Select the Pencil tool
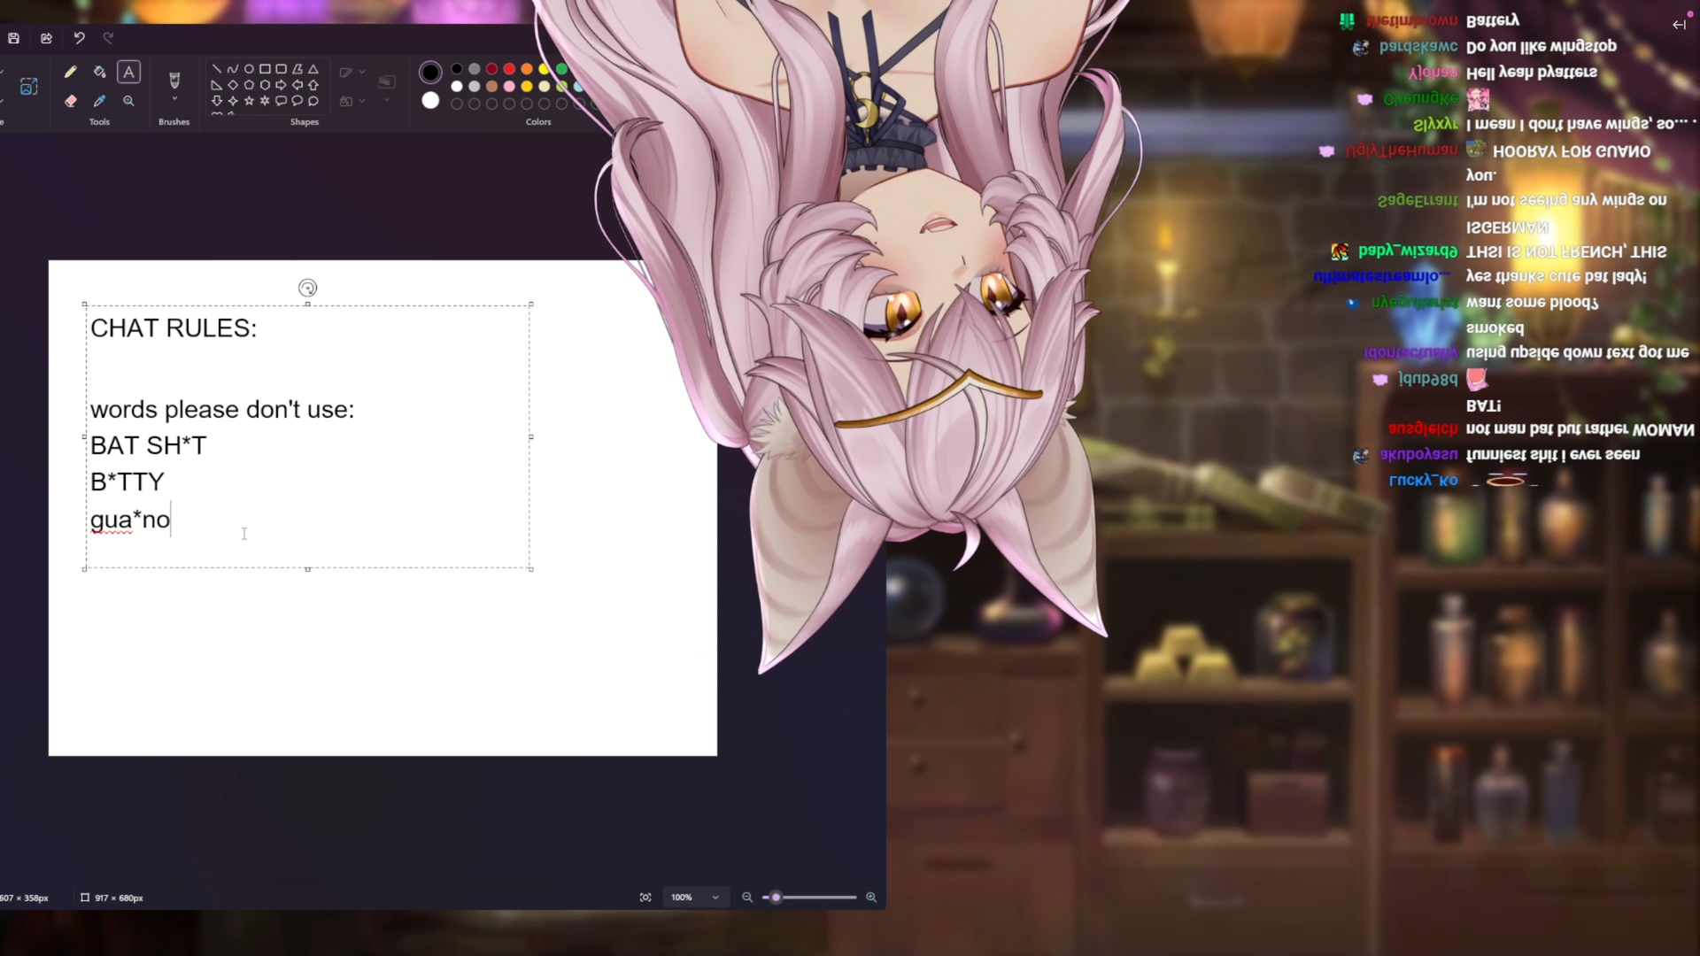The height and width of the screenshot is (956, 1700). (70, 72)
